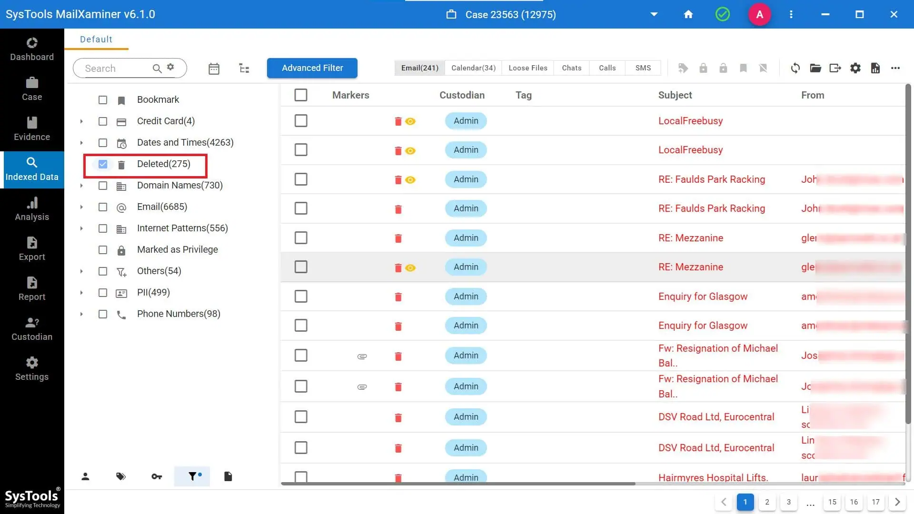This screenshot has height=514, width=914.
Task: Expand the Phone Numbers(98) tree node
Action: pyautogui.click(x=81, y=314)
